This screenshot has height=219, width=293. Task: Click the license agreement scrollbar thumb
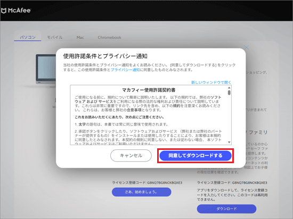coord(229,92)
